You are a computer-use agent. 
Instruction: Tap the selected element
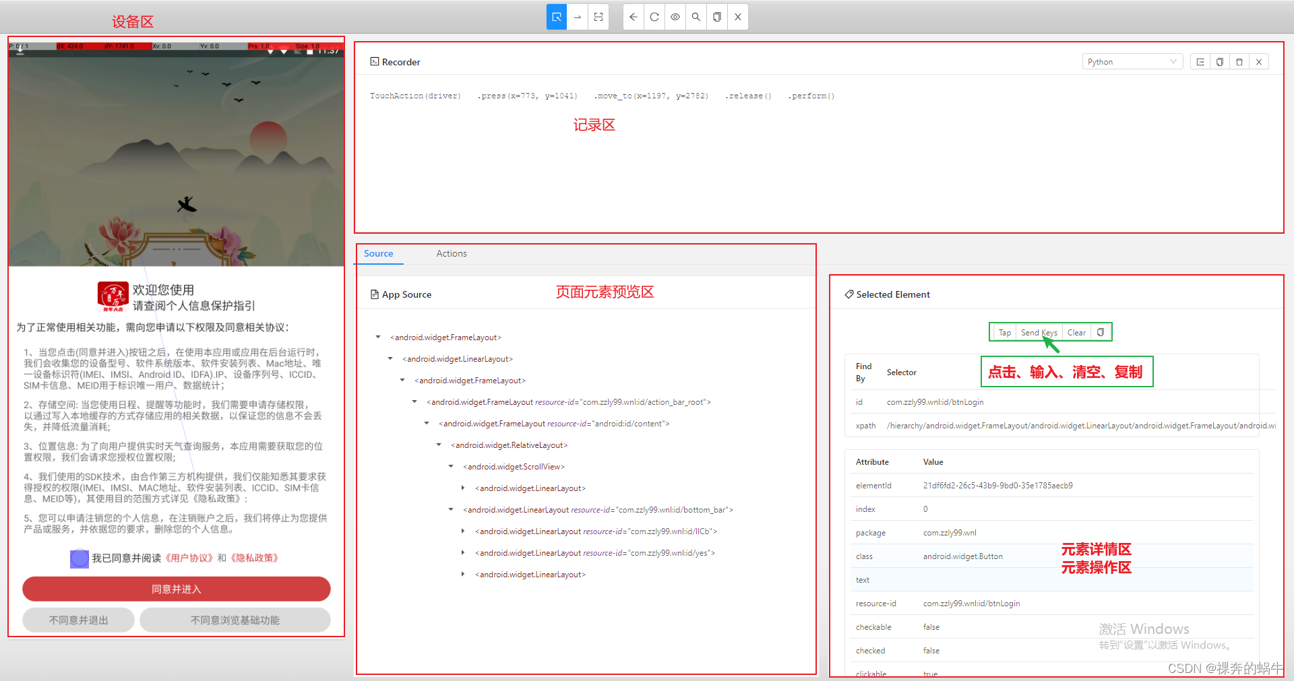(x=1005, y=332)
